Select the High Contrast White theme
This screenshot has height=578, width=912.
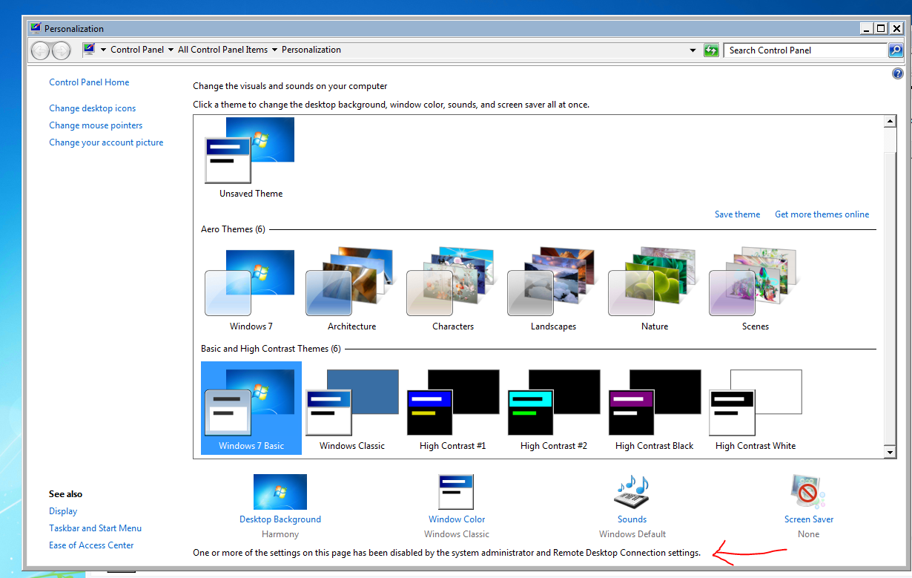(755, 410)
